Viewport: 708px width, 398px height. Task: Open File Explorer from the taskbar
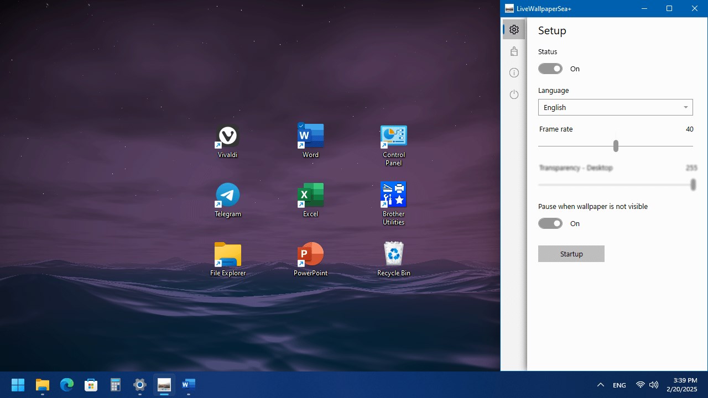point(43,385)
